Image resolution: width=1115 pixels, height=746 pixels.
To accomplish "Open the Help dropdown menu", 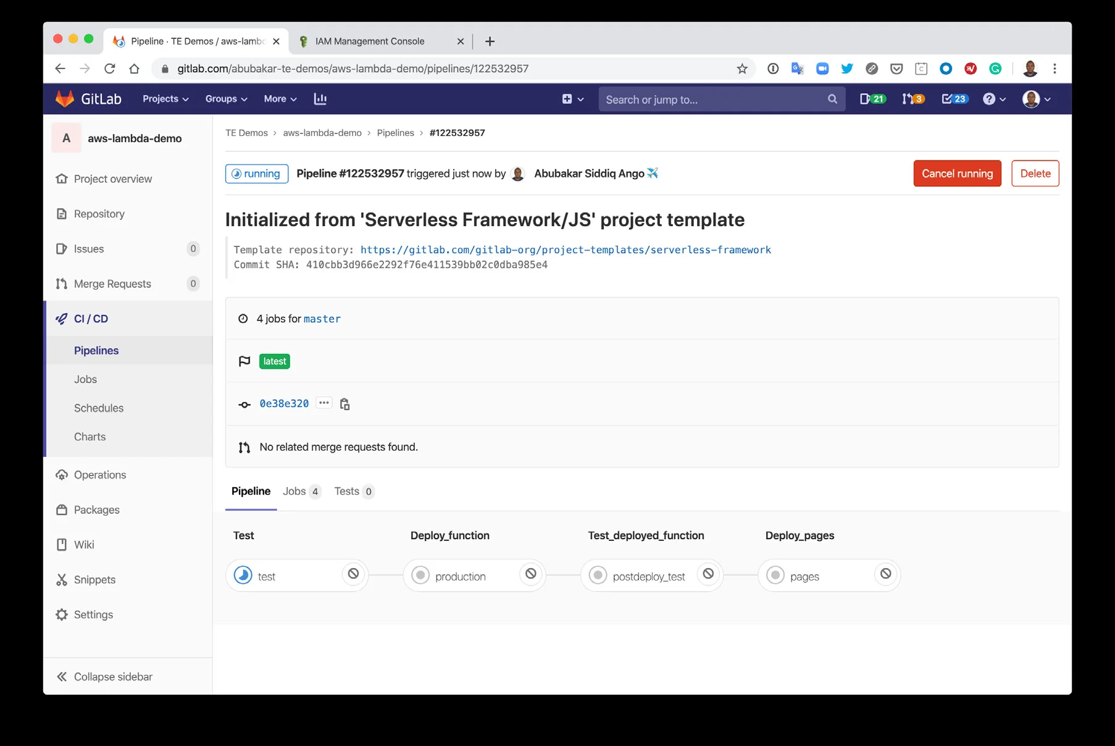I will click(993, 99).
